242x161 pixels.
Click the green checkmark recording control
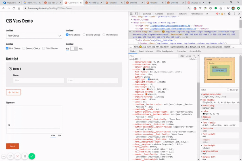[32, 156]
